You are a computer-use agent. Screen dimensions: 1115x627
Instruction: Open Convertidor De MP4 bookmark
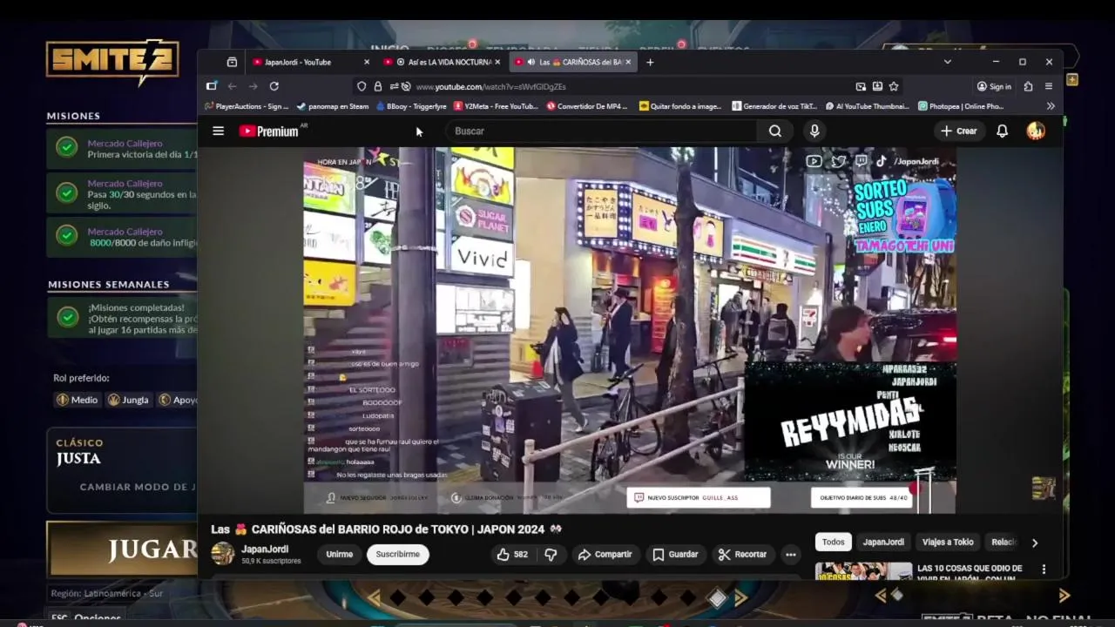coord(587,106)
